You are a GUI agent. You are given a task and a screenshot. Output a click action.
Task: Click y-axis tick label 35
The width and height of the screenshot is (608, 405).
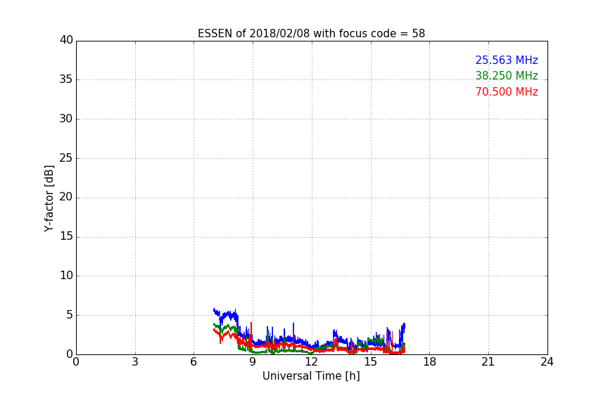point(66,79)
